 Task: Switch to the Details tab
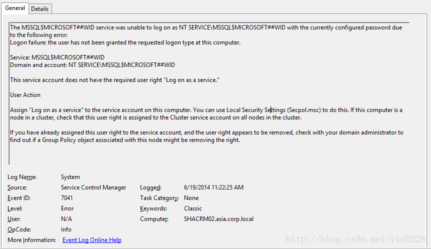coord(40,9)
